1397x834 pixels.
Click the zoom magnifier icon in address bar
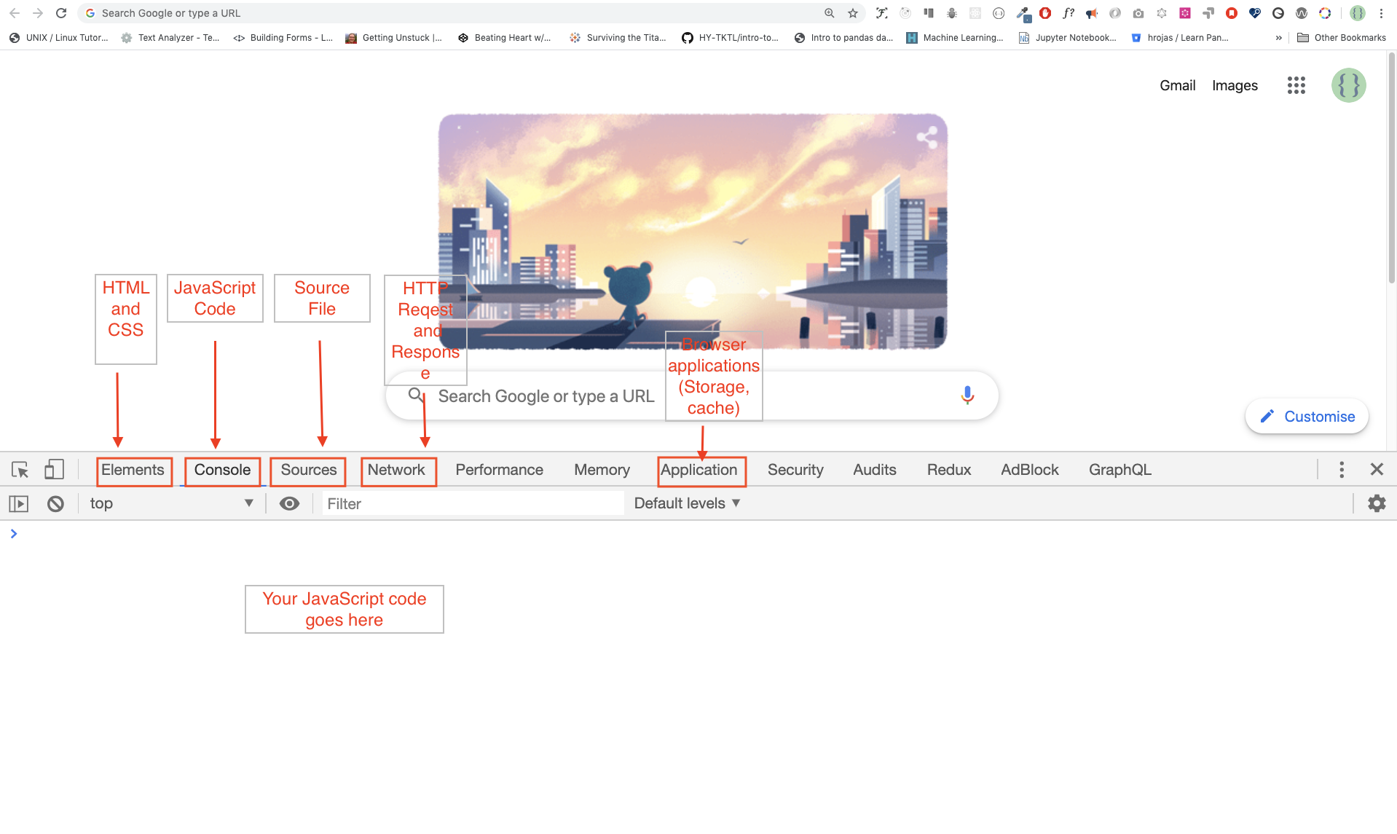pos(829,13)
